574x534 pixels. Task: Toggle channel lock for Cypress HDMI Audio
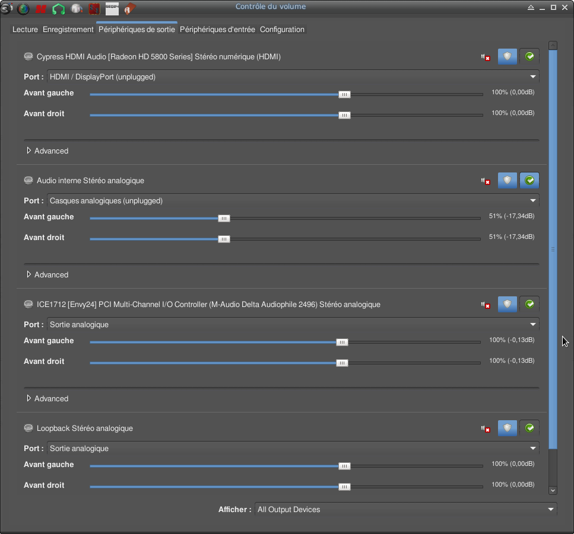coord(508,56)
